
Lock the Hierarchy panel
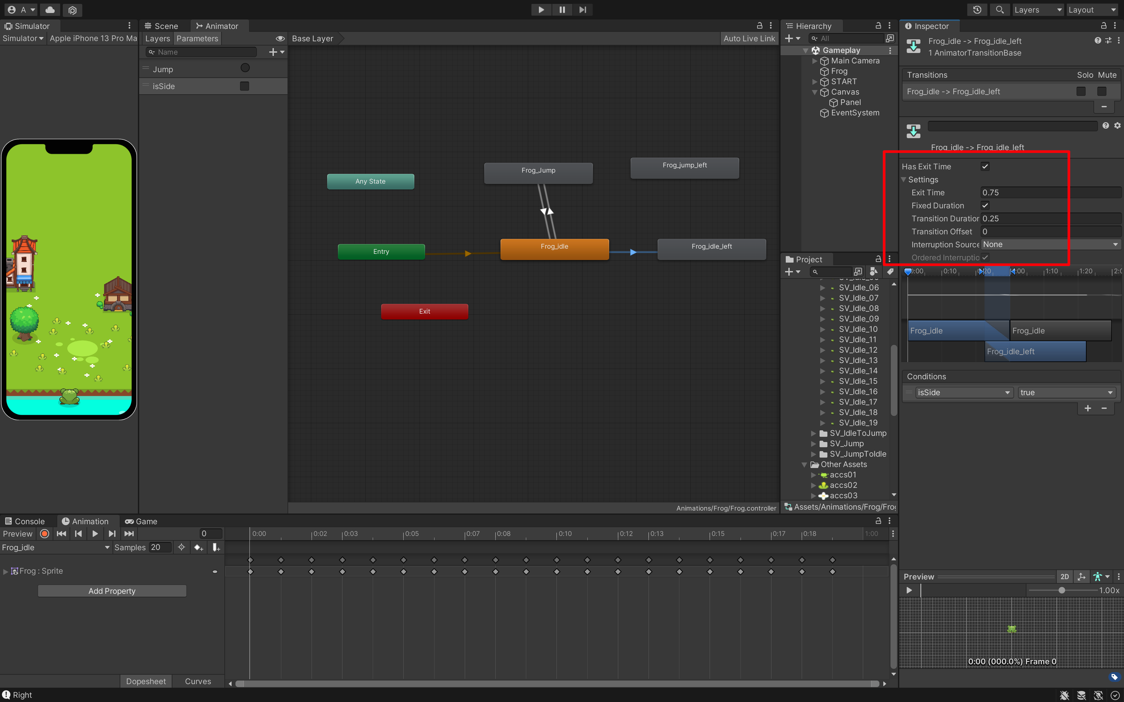(x=878, y=26)
